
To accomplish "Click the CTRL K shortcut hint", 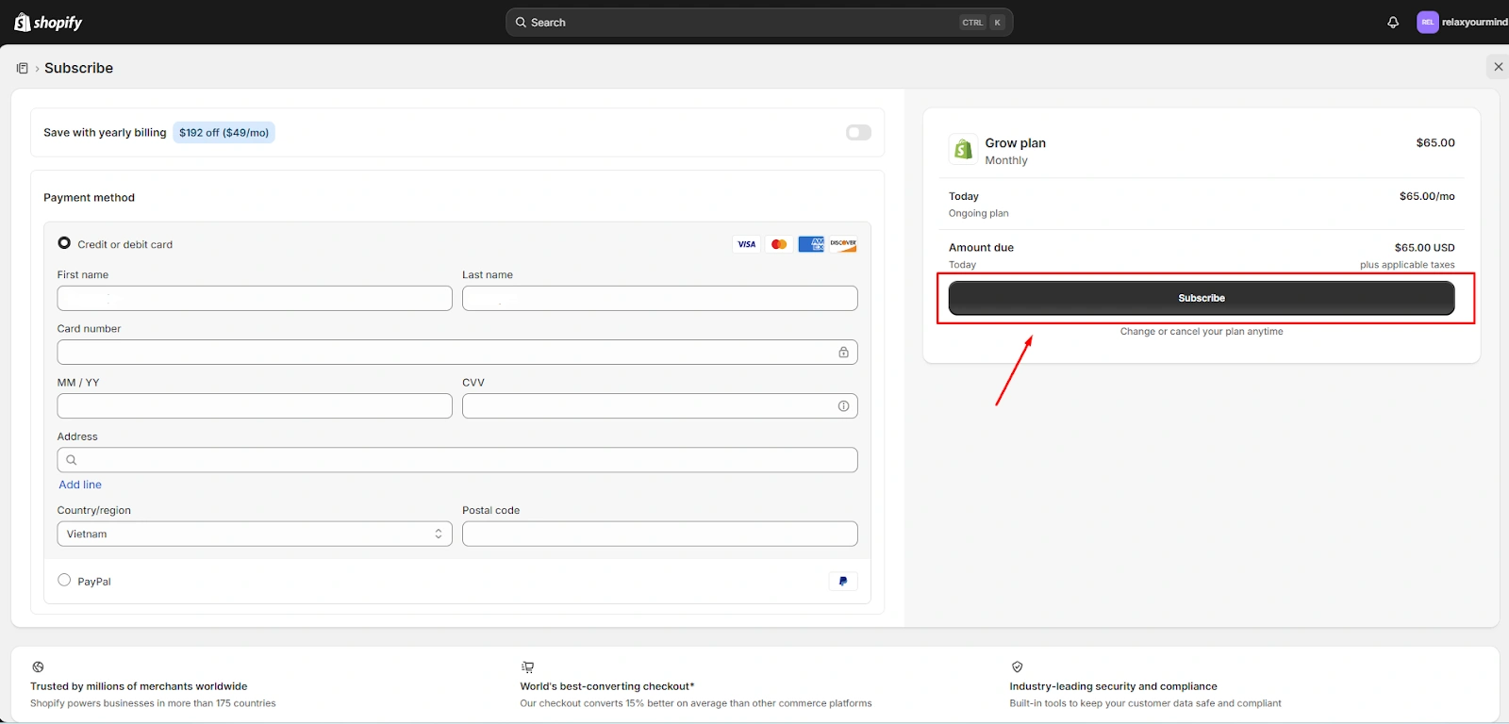I will tap(983, 23).
